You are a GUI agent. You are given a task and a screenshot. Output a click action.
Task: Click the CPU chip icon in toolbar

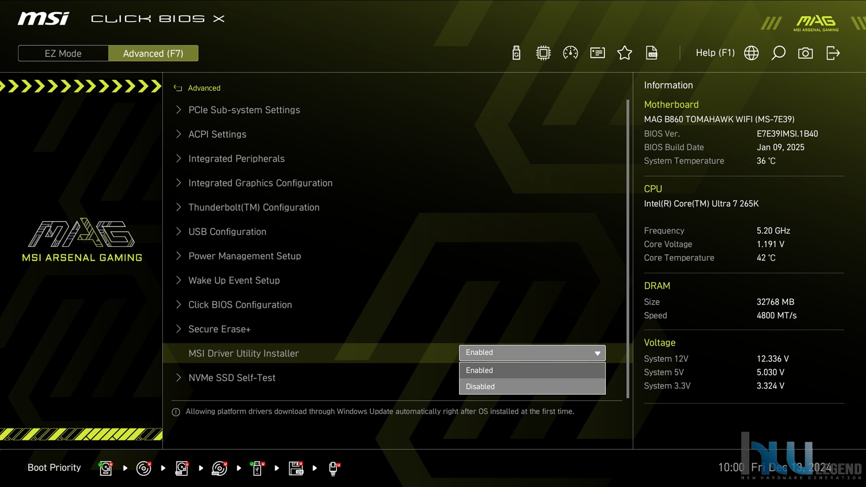point(543,53)
